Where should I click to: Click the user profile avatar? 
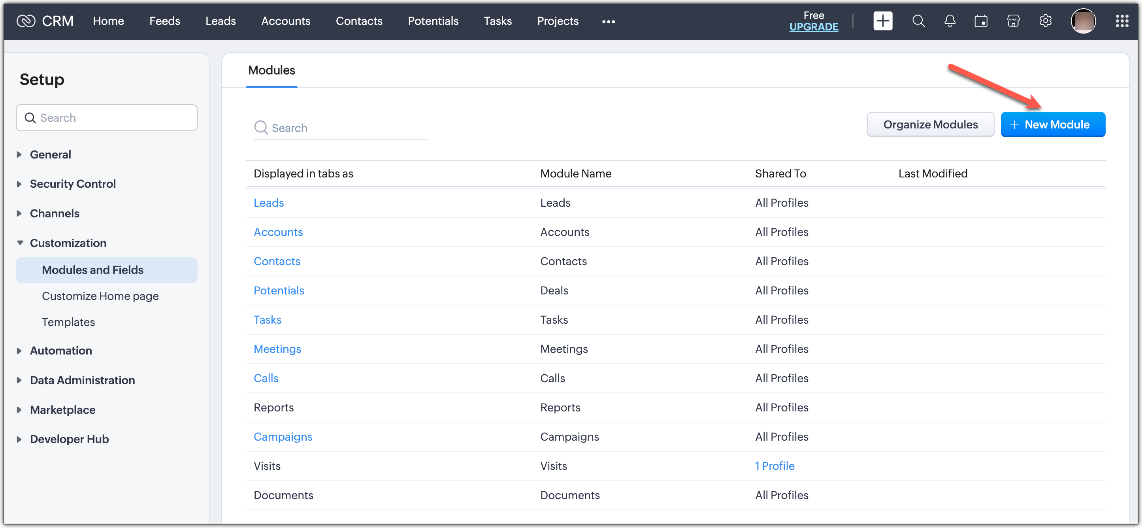[1083, 21]
